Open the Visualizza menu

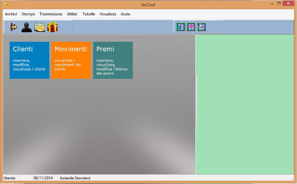[x=108, y=14]
